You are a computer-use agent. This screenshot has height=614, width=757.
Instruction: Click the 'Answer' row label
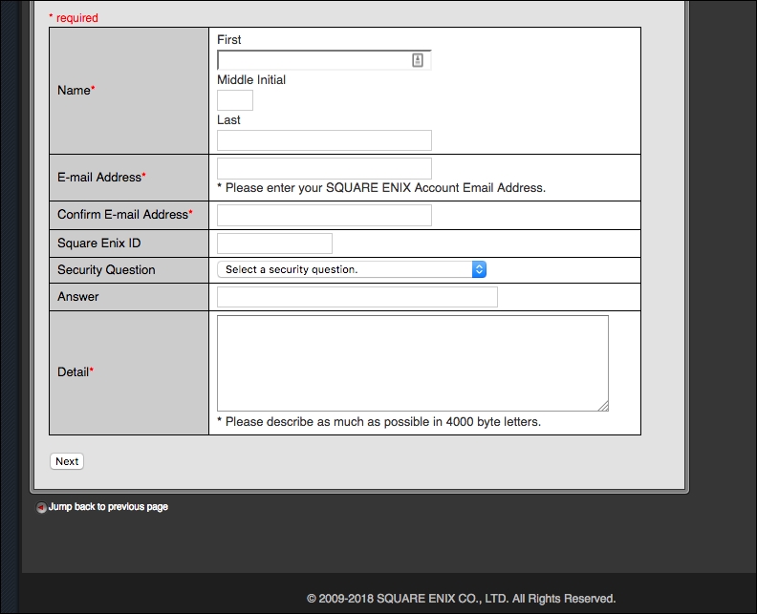pos(77,297)
